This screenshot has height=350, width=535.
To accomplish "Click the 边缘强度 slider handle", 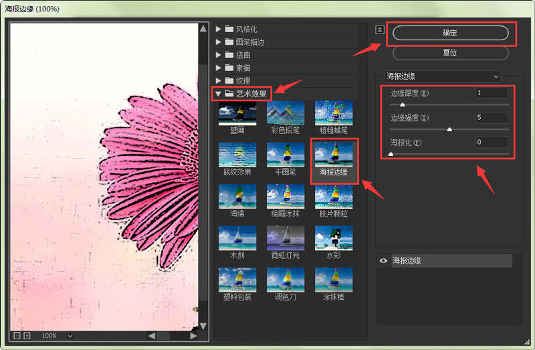I will 449,129.
